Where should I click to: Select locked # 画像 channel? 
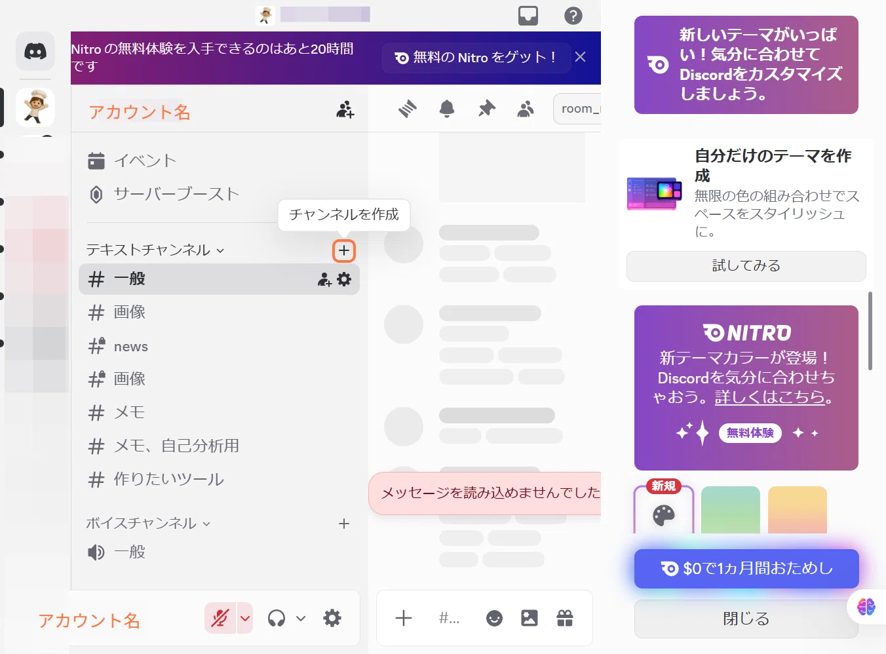tap(219, 379)
